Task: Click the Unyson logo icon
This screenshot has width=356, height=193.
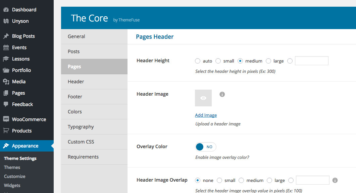Action: (x=6, y=21)
